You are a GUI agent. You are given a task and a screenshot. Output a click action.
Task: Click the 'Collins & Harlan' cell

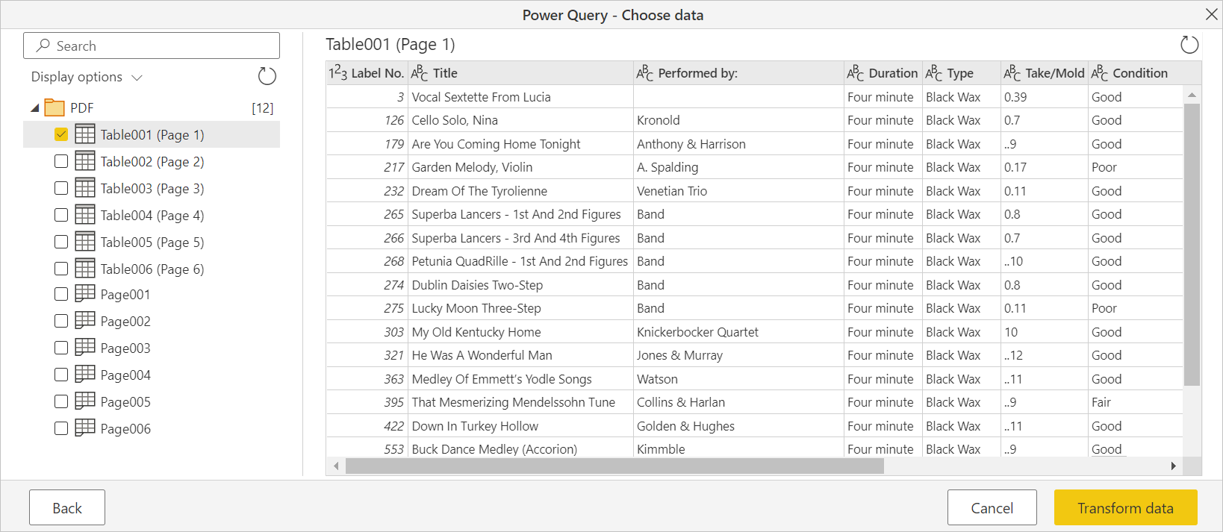coord(738,402)
